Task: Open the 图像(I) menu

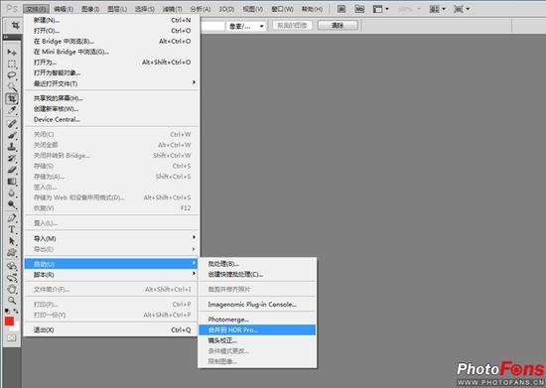Action: coord(90,9)
